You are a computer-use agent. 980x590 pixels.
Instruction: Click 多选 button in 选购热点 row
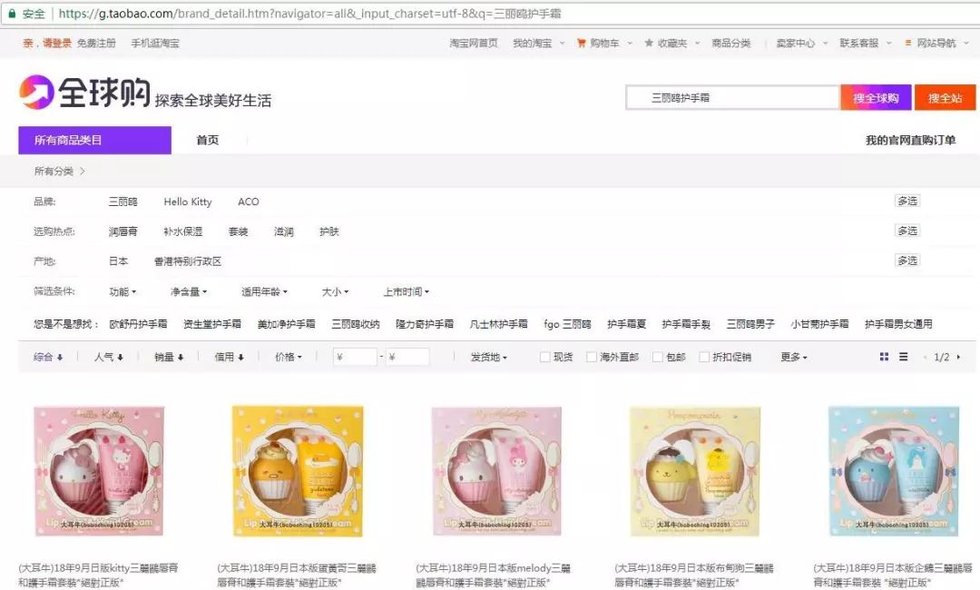click(x=907, y=231)
